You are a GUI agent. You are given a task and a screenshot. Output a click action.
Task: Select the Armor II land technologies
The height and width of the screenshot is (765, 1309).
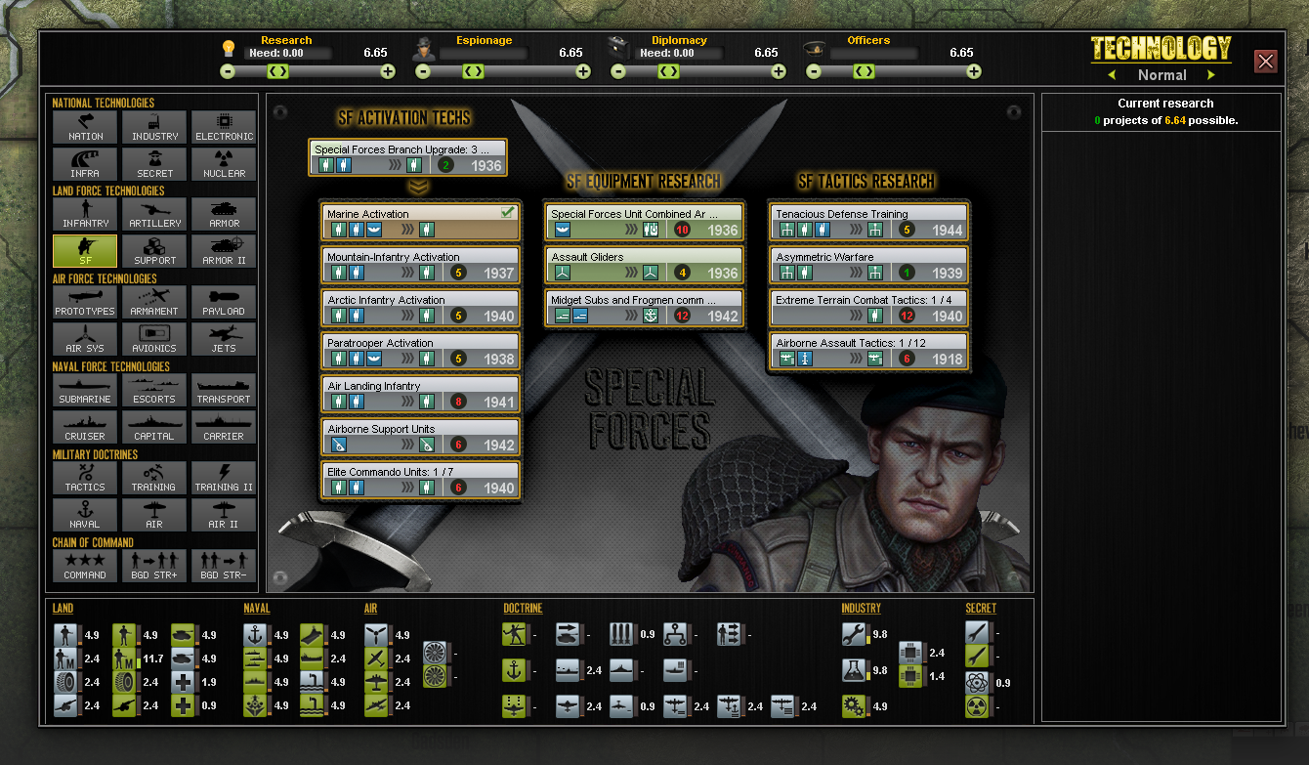(x=224, y=251)
